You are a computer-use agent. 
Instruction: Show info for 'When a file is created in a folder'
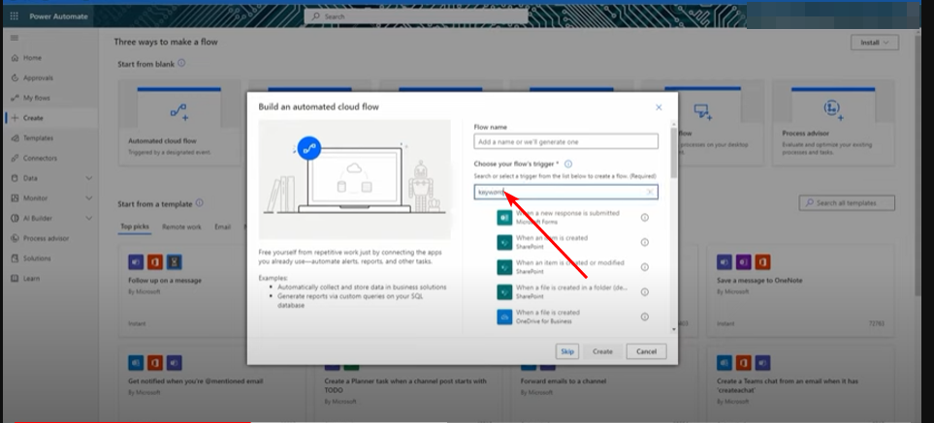click(645, 291)
